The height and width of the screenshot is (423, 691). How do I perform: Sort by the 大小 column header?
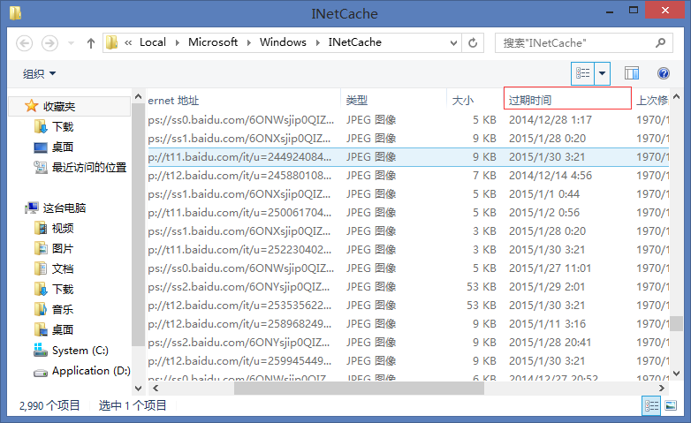[463, 100]
